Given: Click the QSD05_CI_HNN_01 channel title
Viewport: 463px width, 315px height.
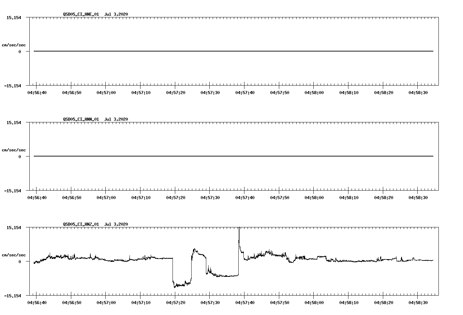Looking at the screenshot, I should tap(81, 119).
